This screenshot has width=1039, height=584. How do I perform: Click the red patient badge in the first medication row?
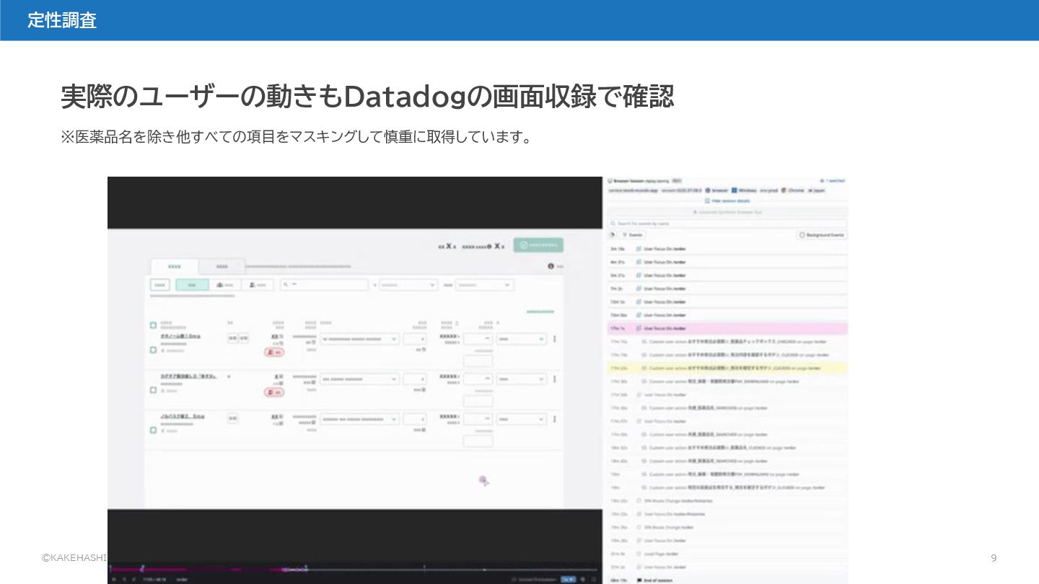tap(274, 353)
